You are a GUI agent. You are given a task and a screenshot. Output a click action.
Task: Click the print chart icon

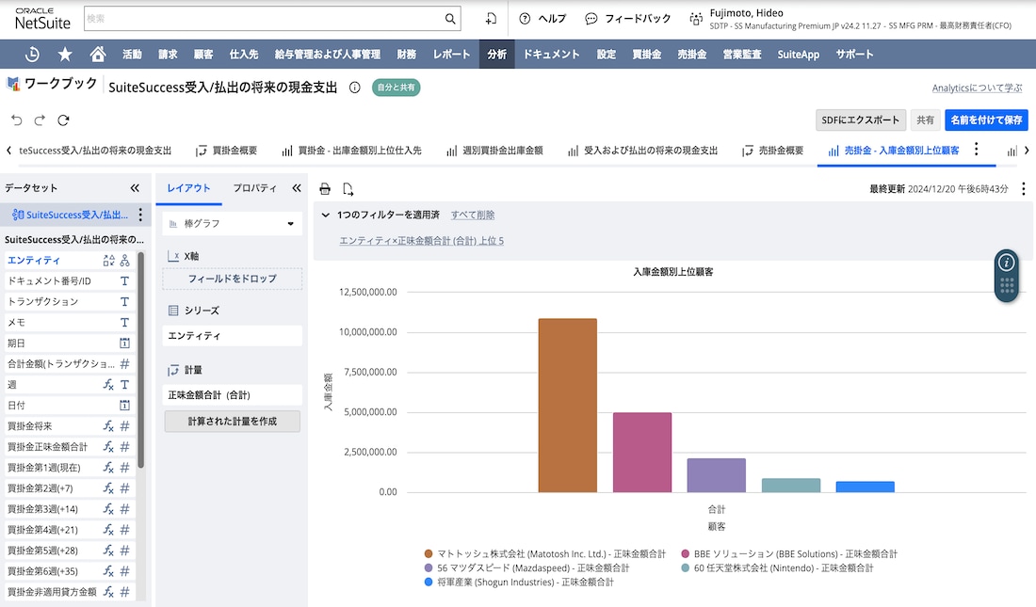point(325,189)
